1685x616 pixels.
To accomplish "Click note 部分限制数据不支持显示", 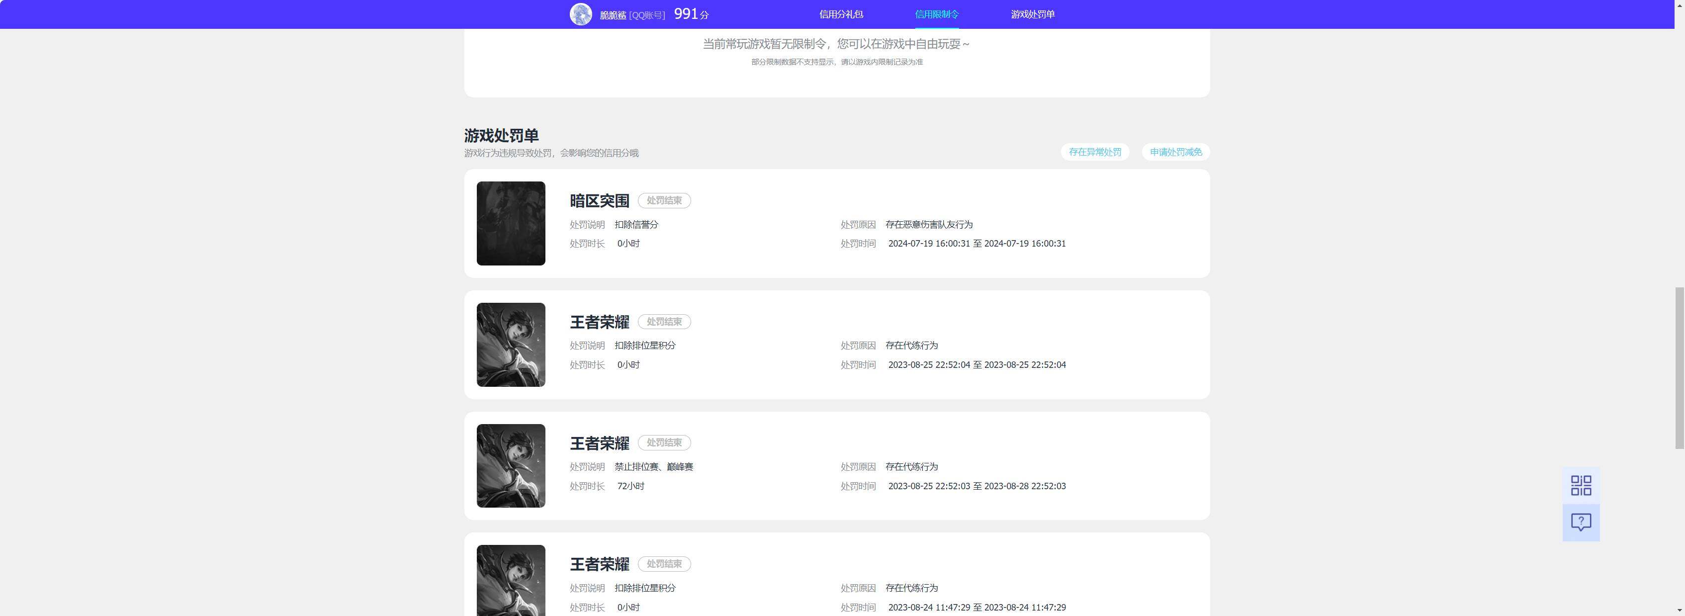I will [x=793, y=62].
